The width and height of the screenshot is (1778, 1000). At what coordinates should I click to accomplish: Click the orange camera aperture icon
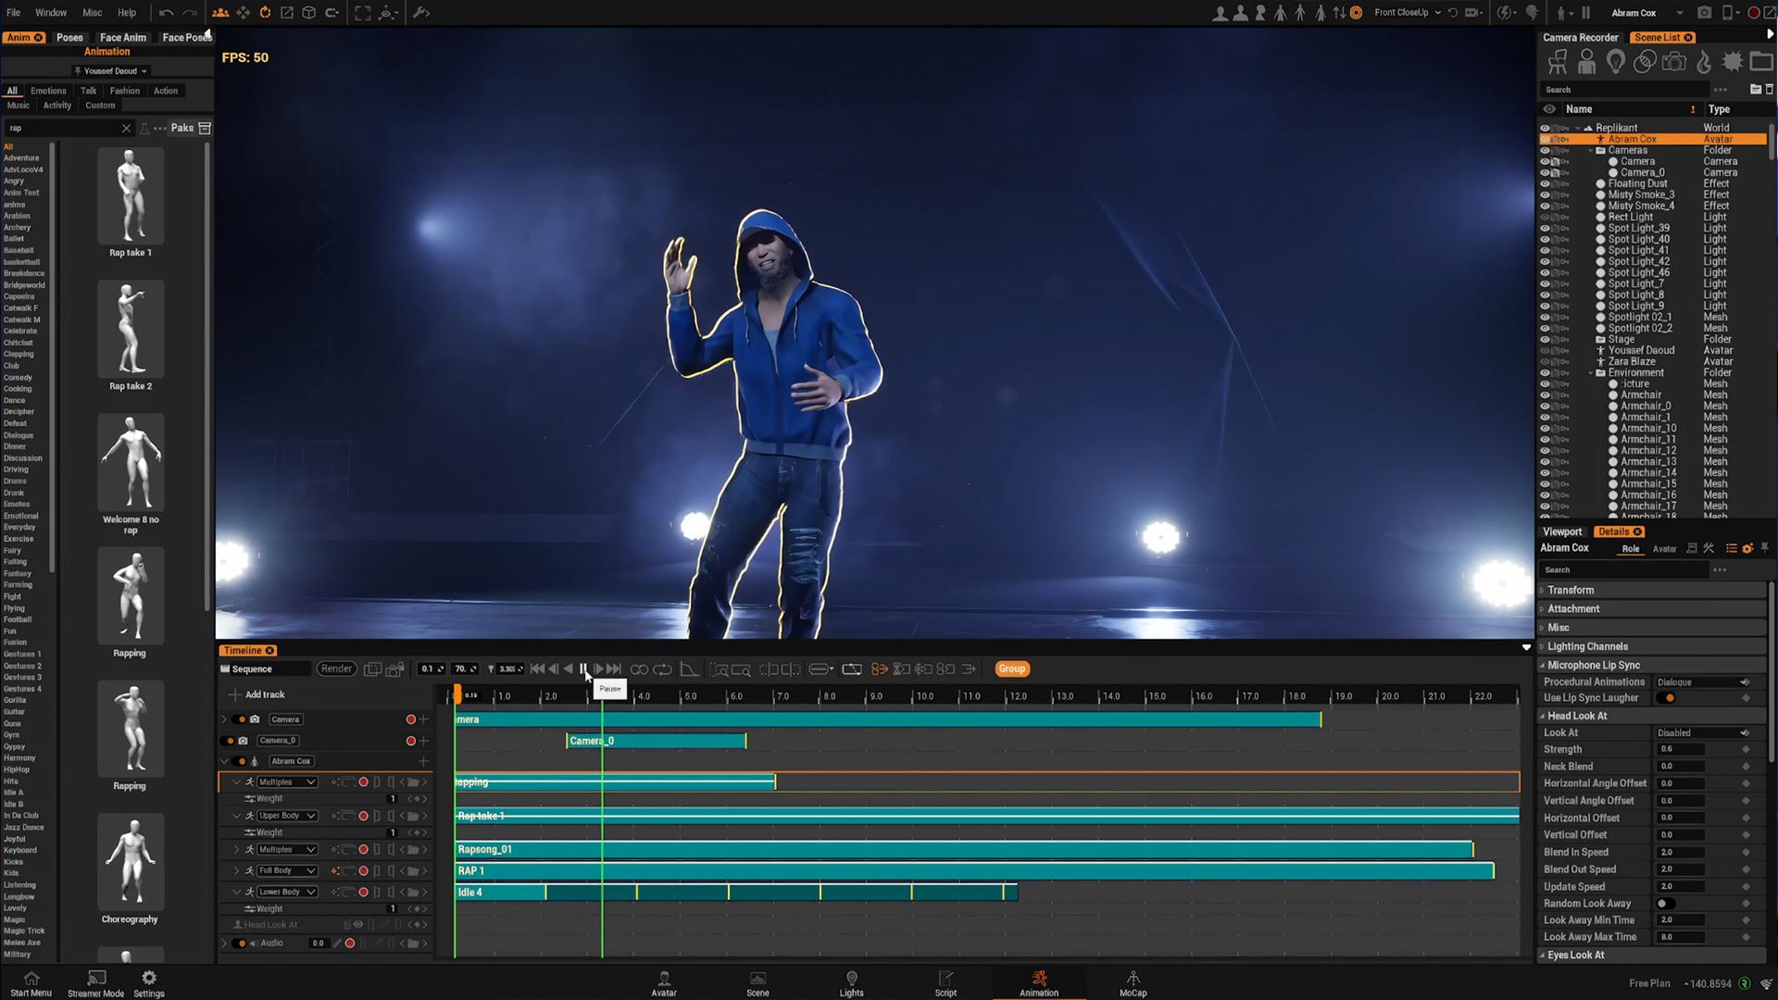coord(1357,13)
